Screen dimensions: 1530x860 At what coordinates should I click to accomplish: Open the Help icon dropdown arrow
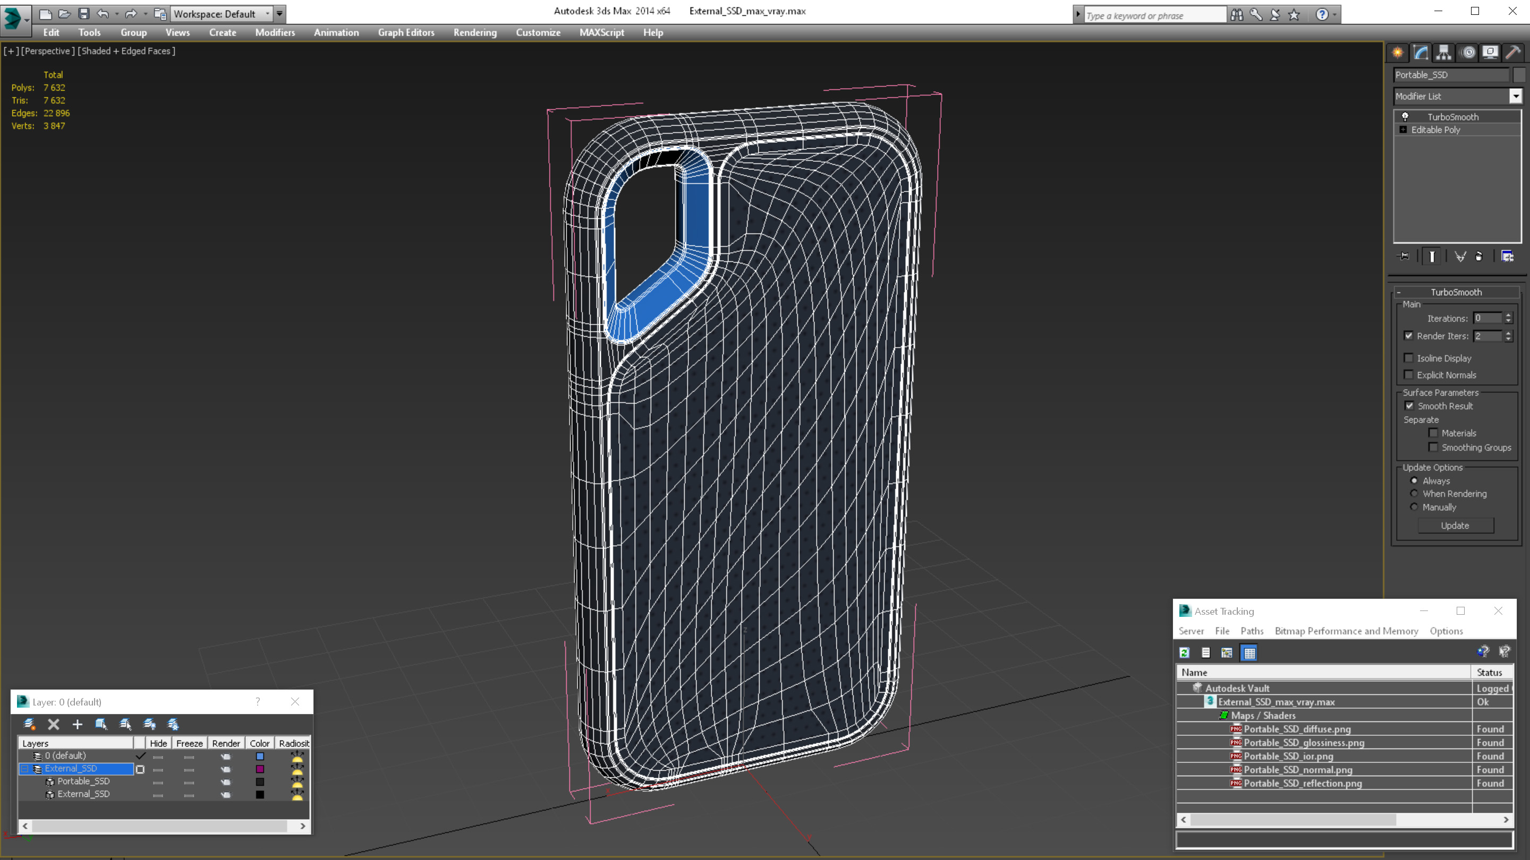1334,15
